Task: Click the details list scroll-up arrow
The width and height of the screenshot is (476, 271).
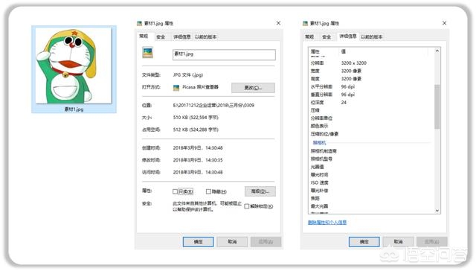Action: point(437,51)
